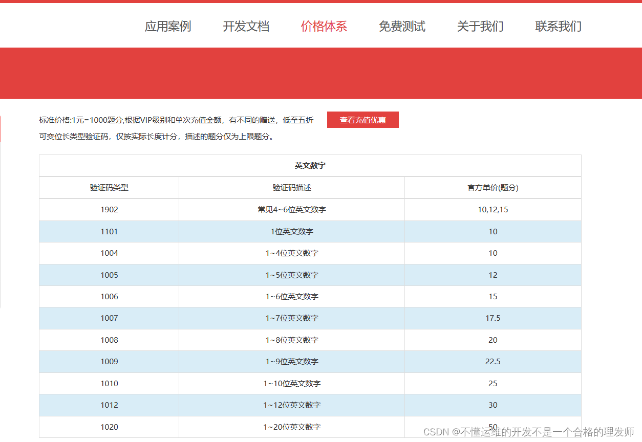This screenshot has height=442, width=642.
Task: Select the cell with type 1005
Action: [109, 275]
